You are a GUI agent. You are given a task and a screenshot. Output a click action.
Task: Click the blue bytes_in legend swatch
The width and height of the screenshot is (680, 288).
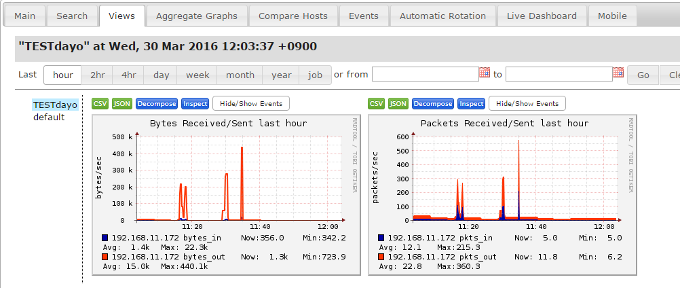pos(105,238)
